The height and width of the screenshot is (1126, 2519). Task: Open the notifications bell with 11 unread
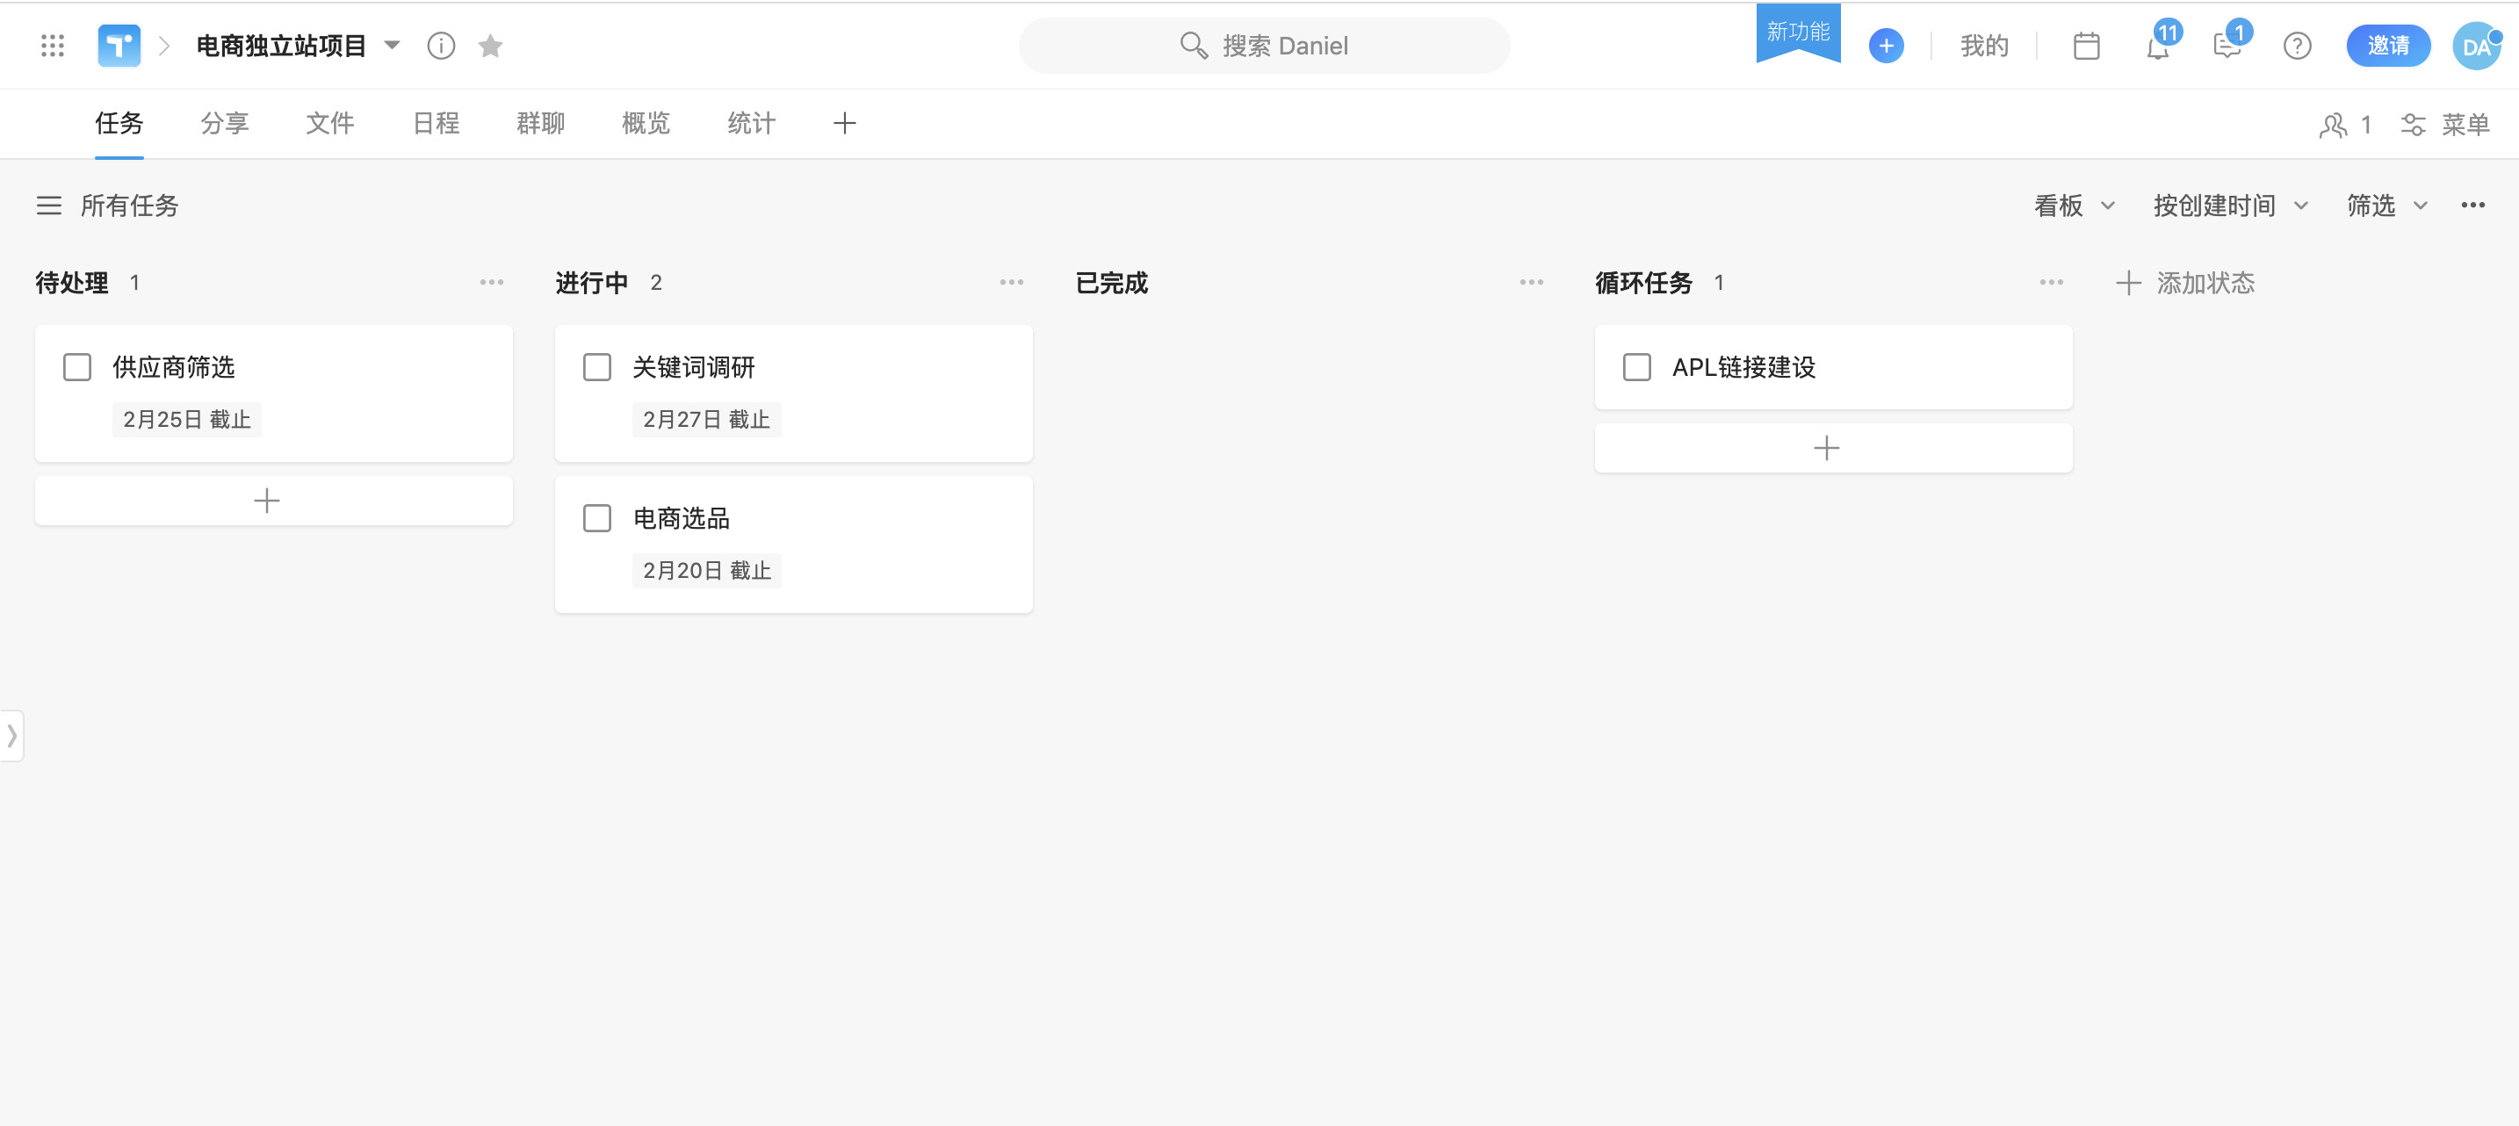click(x=2156, y=47)
